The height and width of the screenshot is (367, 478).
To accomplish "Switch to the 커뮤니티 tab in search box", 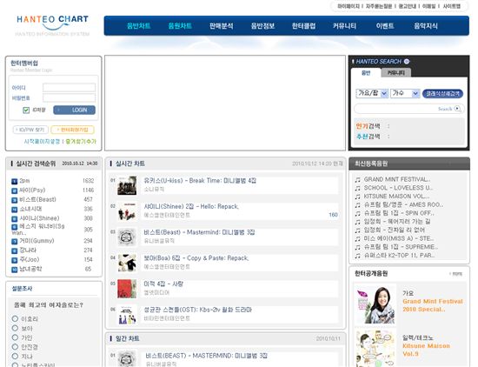I will pos(395,72).
